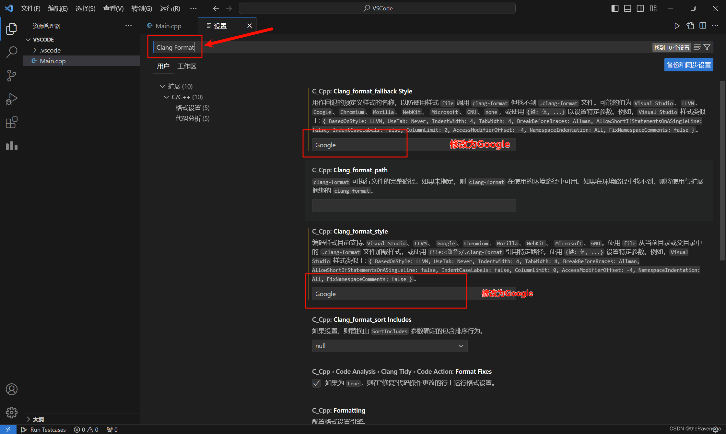The width and height of the screenshot is (726, 434).
Task: Open the 运行(R) menu
Action: (x=170, y=8)
